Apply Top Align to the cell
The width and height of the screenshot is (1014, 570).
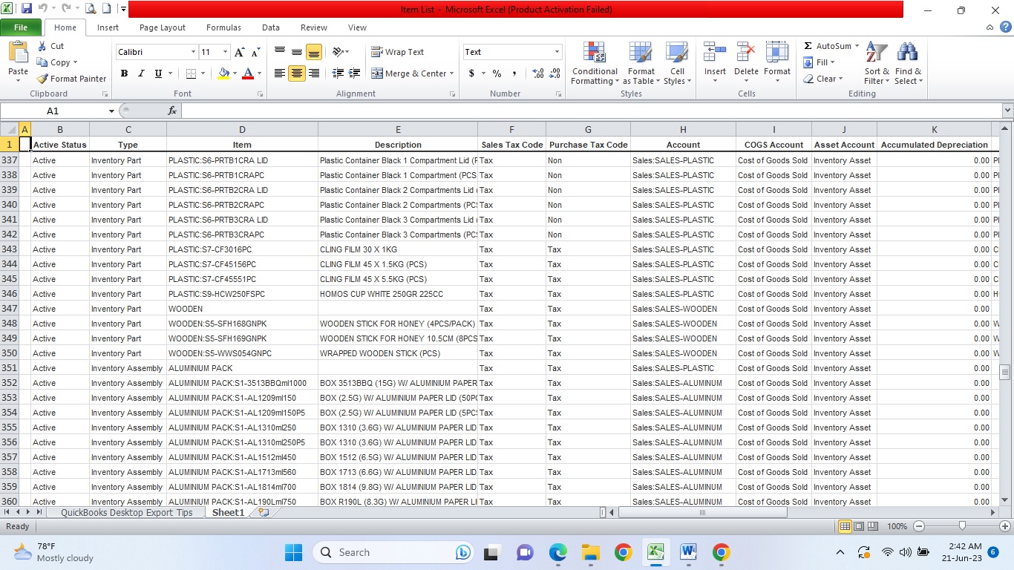pyautogui.click(x=280, y=52)
